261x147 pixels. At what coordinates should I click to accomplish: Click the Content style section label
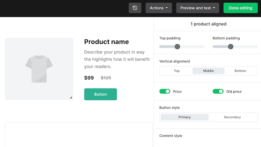(171, 136)
